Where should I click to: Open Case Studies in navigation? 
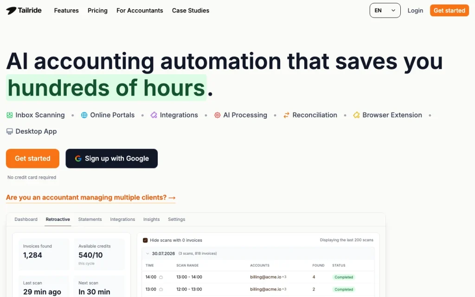[191, 11]
